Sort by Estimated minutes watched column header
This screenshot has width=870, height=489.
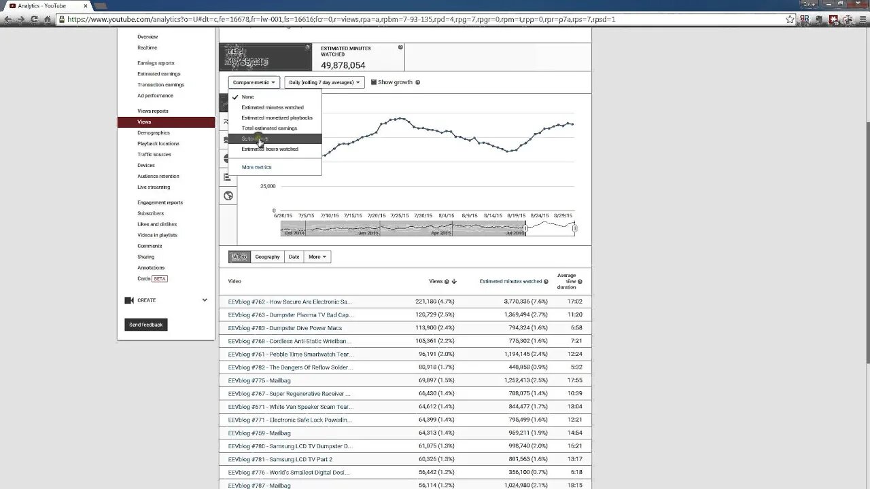(x=510, y=281)
